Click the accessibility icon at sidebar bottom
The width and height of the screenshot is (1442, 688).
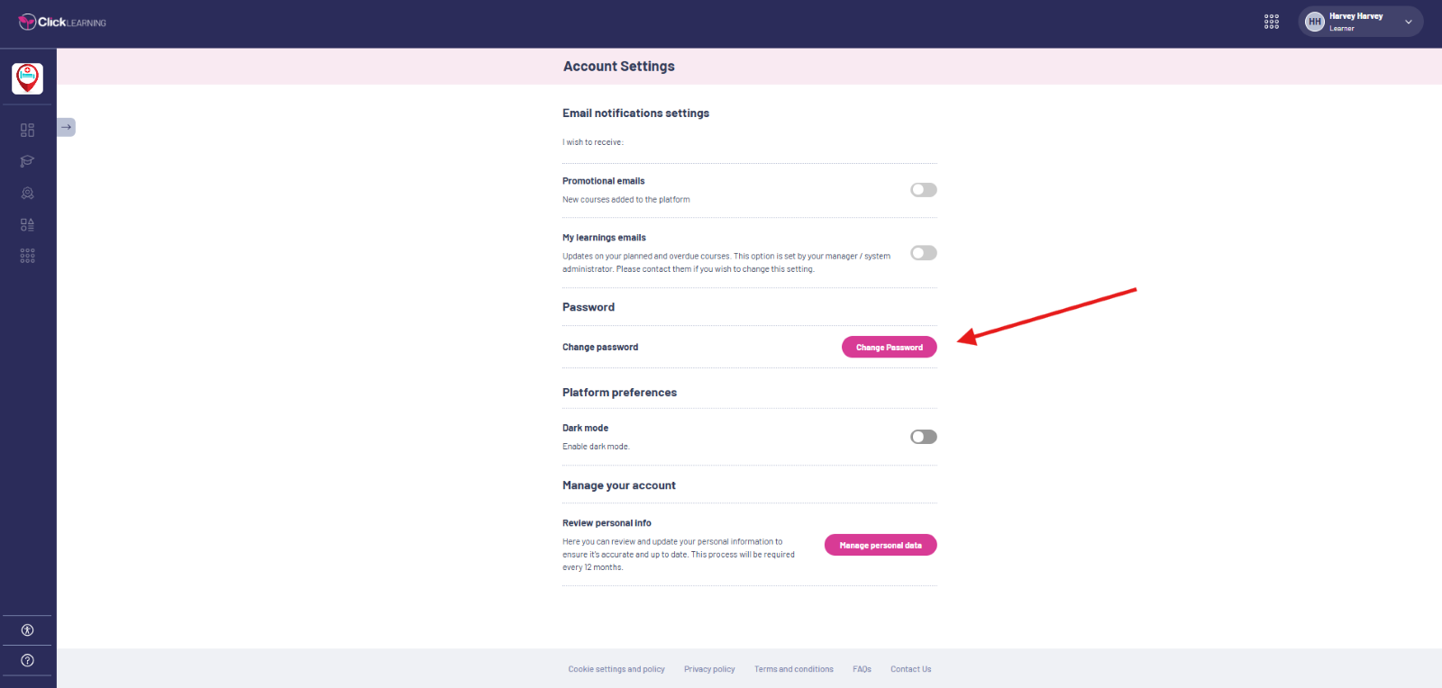point(27,630)
